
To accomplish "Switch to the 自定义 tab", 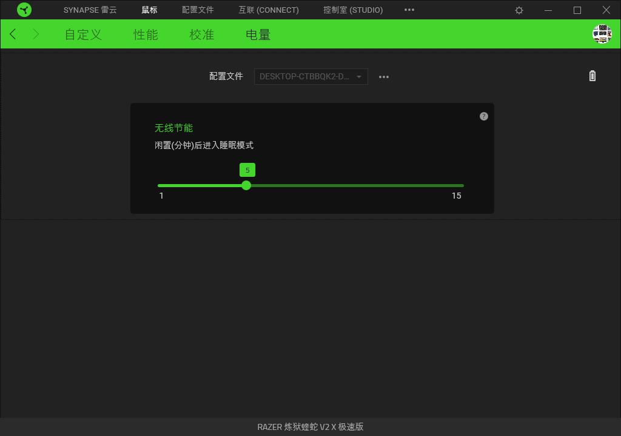I will (82, 35).
